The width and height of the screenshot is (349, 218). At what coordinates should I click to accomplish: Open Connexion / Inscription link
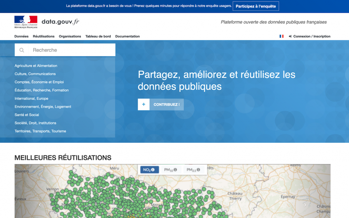(x=312, y=36)
